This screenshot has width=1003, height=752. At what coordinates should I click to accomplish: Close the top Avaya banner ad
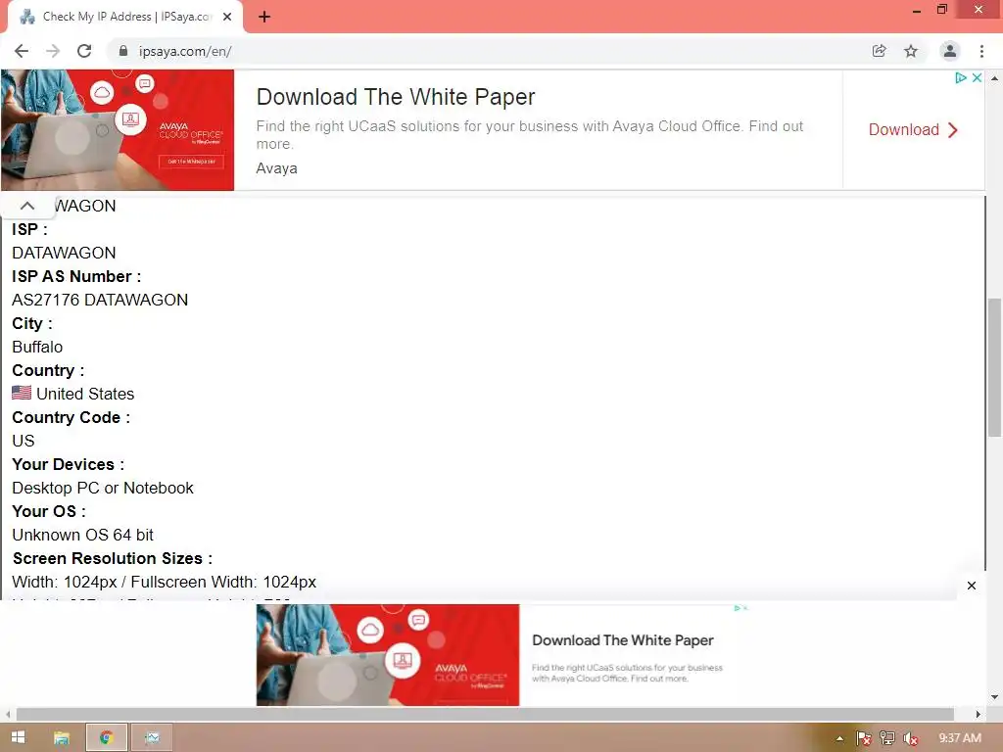977,77
